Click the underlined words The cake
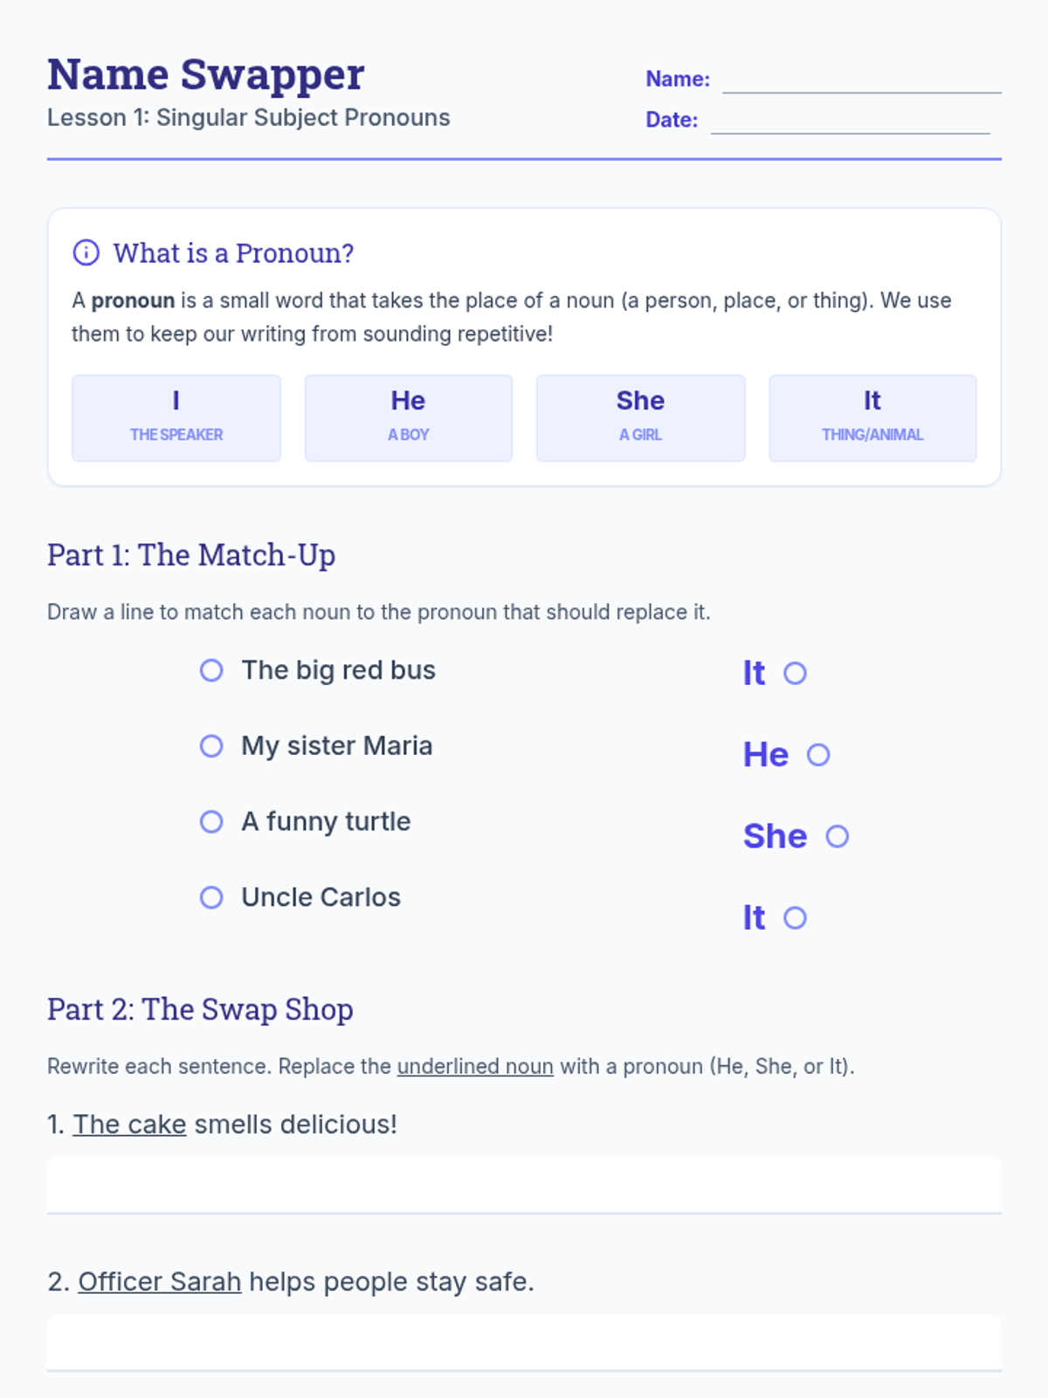The image size is (1048, 1398). 129,1125
